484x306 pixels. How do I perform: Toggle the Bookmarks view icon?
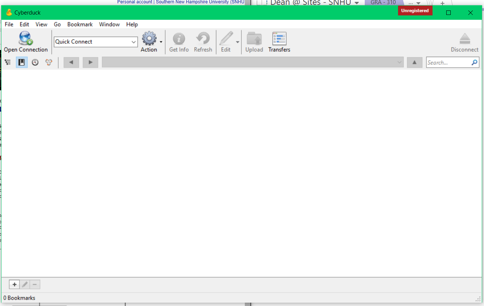(x=22, y=62)
